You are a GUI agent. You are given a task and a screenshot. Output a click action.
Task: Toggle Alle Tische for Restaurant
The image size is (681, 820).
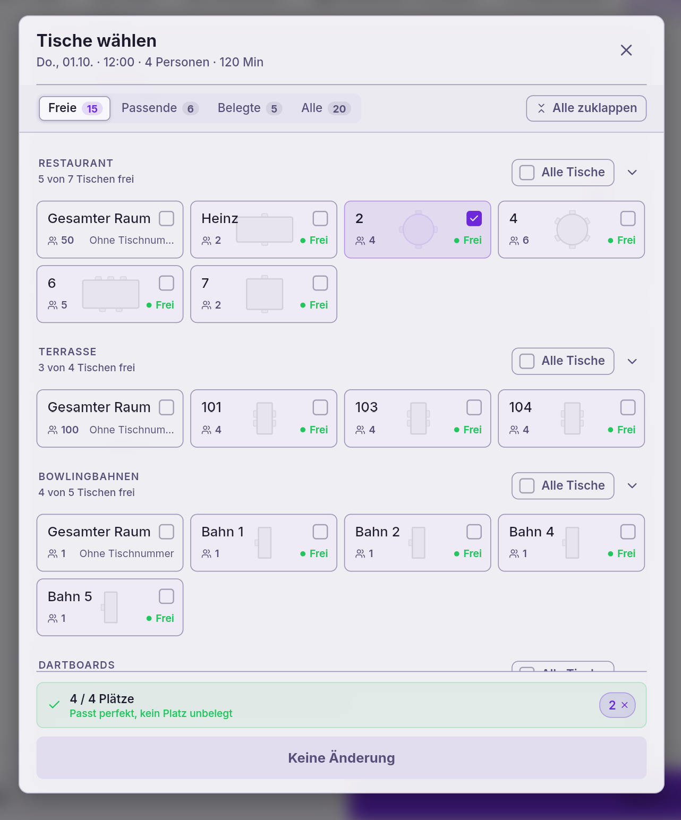[x=563, y=173]
